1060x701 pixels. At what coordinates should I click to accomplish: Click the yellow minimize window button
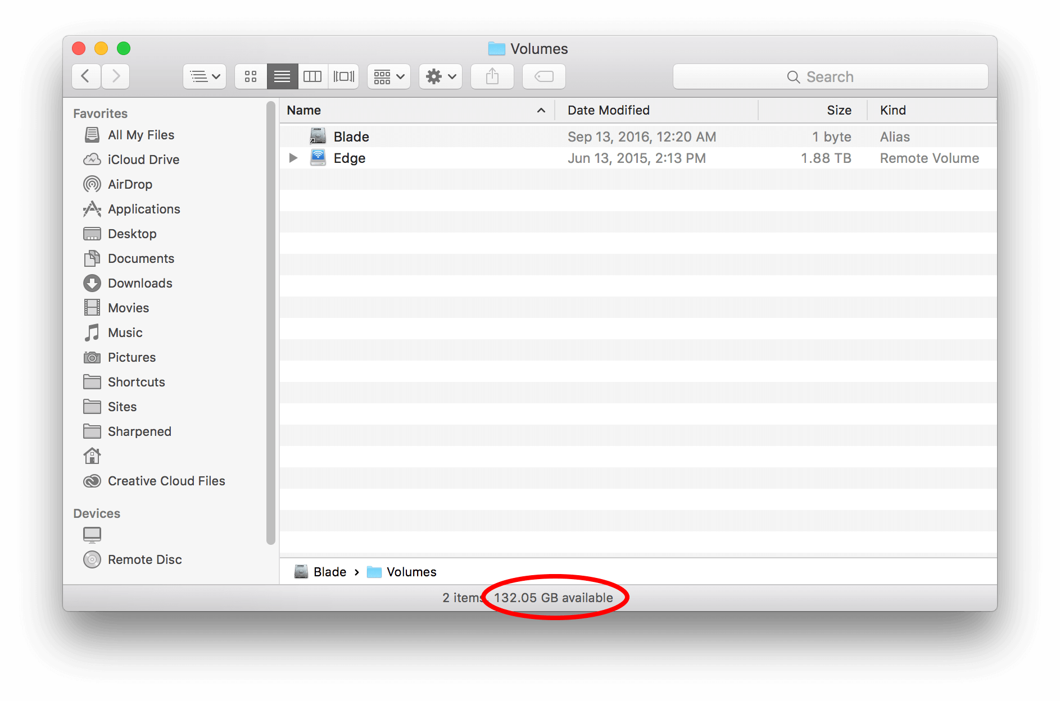[x=101, y=48]
